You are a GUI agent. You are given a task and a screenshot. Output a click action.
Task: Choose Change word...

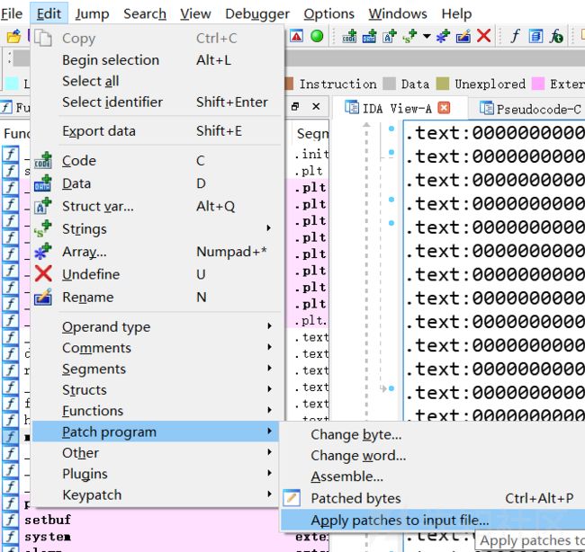click(433, 456)
